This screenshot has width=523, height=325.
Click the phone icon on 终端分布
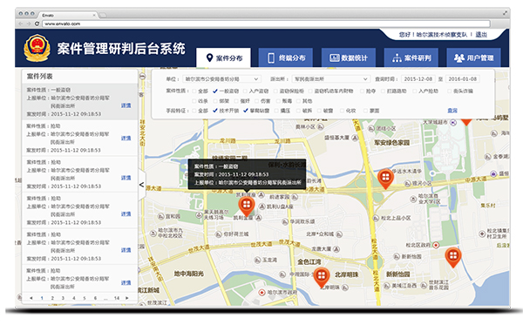click(271, 58)
